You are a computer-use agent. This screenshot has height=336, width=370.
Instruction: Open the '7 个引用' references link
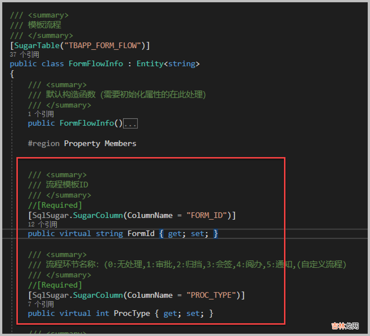(41, 304)
